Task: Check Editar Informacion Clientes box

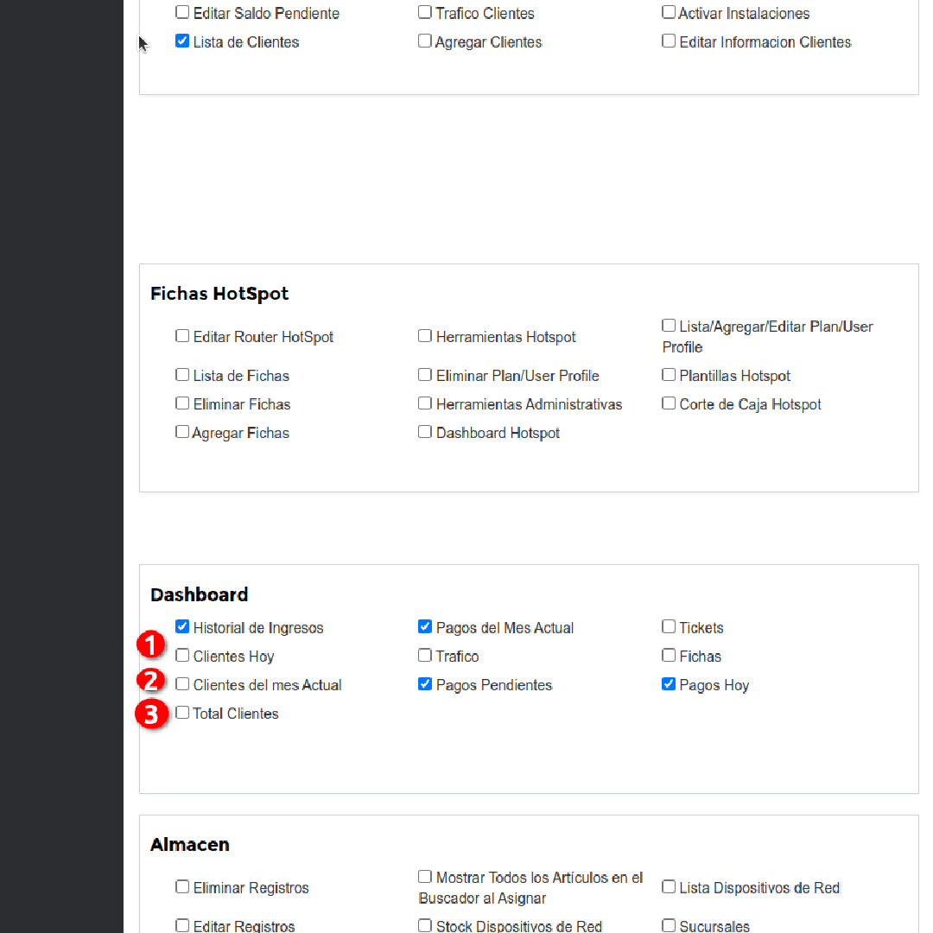Action: click(x=669, y=41)
